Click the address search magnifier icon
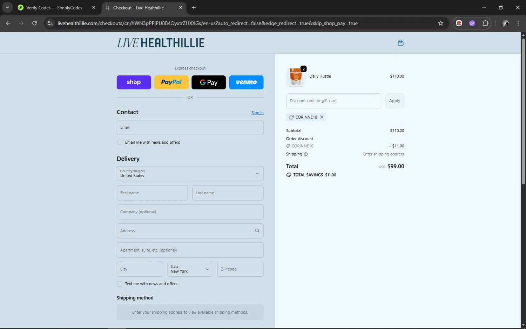 [257, 231]
